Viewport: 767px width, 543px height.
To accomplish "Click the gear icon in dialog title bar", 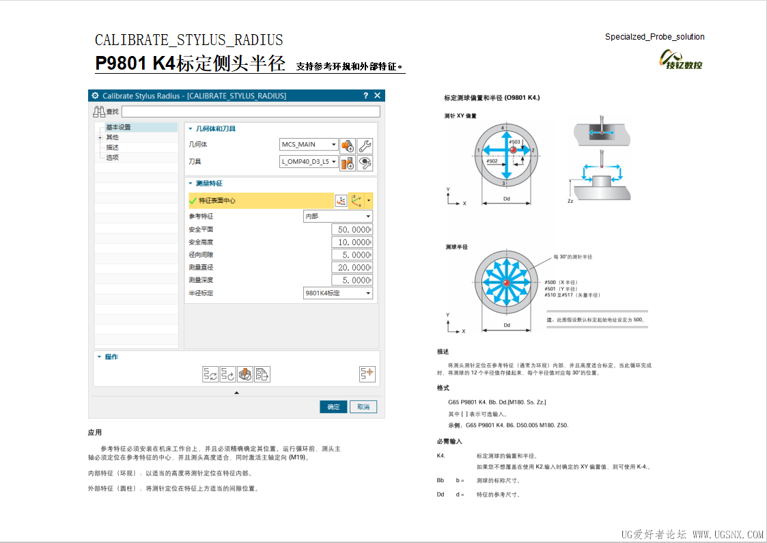I will (x=96, y=96).
